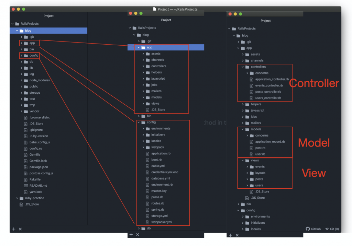Click the package.json file icon in the left tree
Image resolution: width=352 pixels, height=246 pixels.
pyautogui.click(x=25, y=167)
